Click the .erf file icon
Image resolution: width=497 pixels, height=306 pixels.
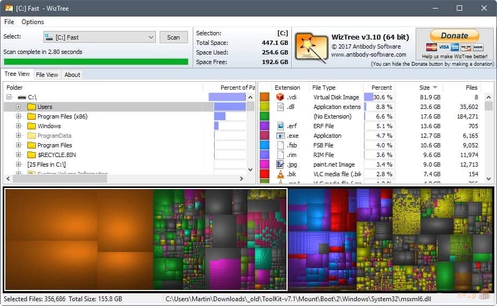coord(281,126)
